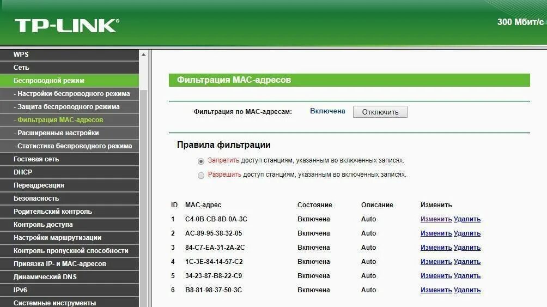Select Фильтрация MAC-адресов in the sidebar
The height and width of the screenshot is (307, 547).
click(69, 120)
